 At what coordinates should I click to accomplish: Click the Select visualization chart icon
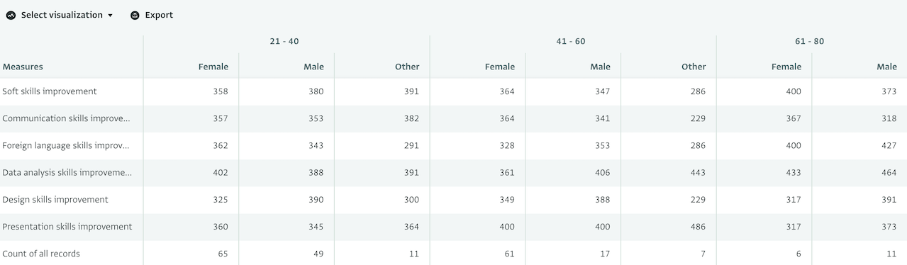coord(11,15)
